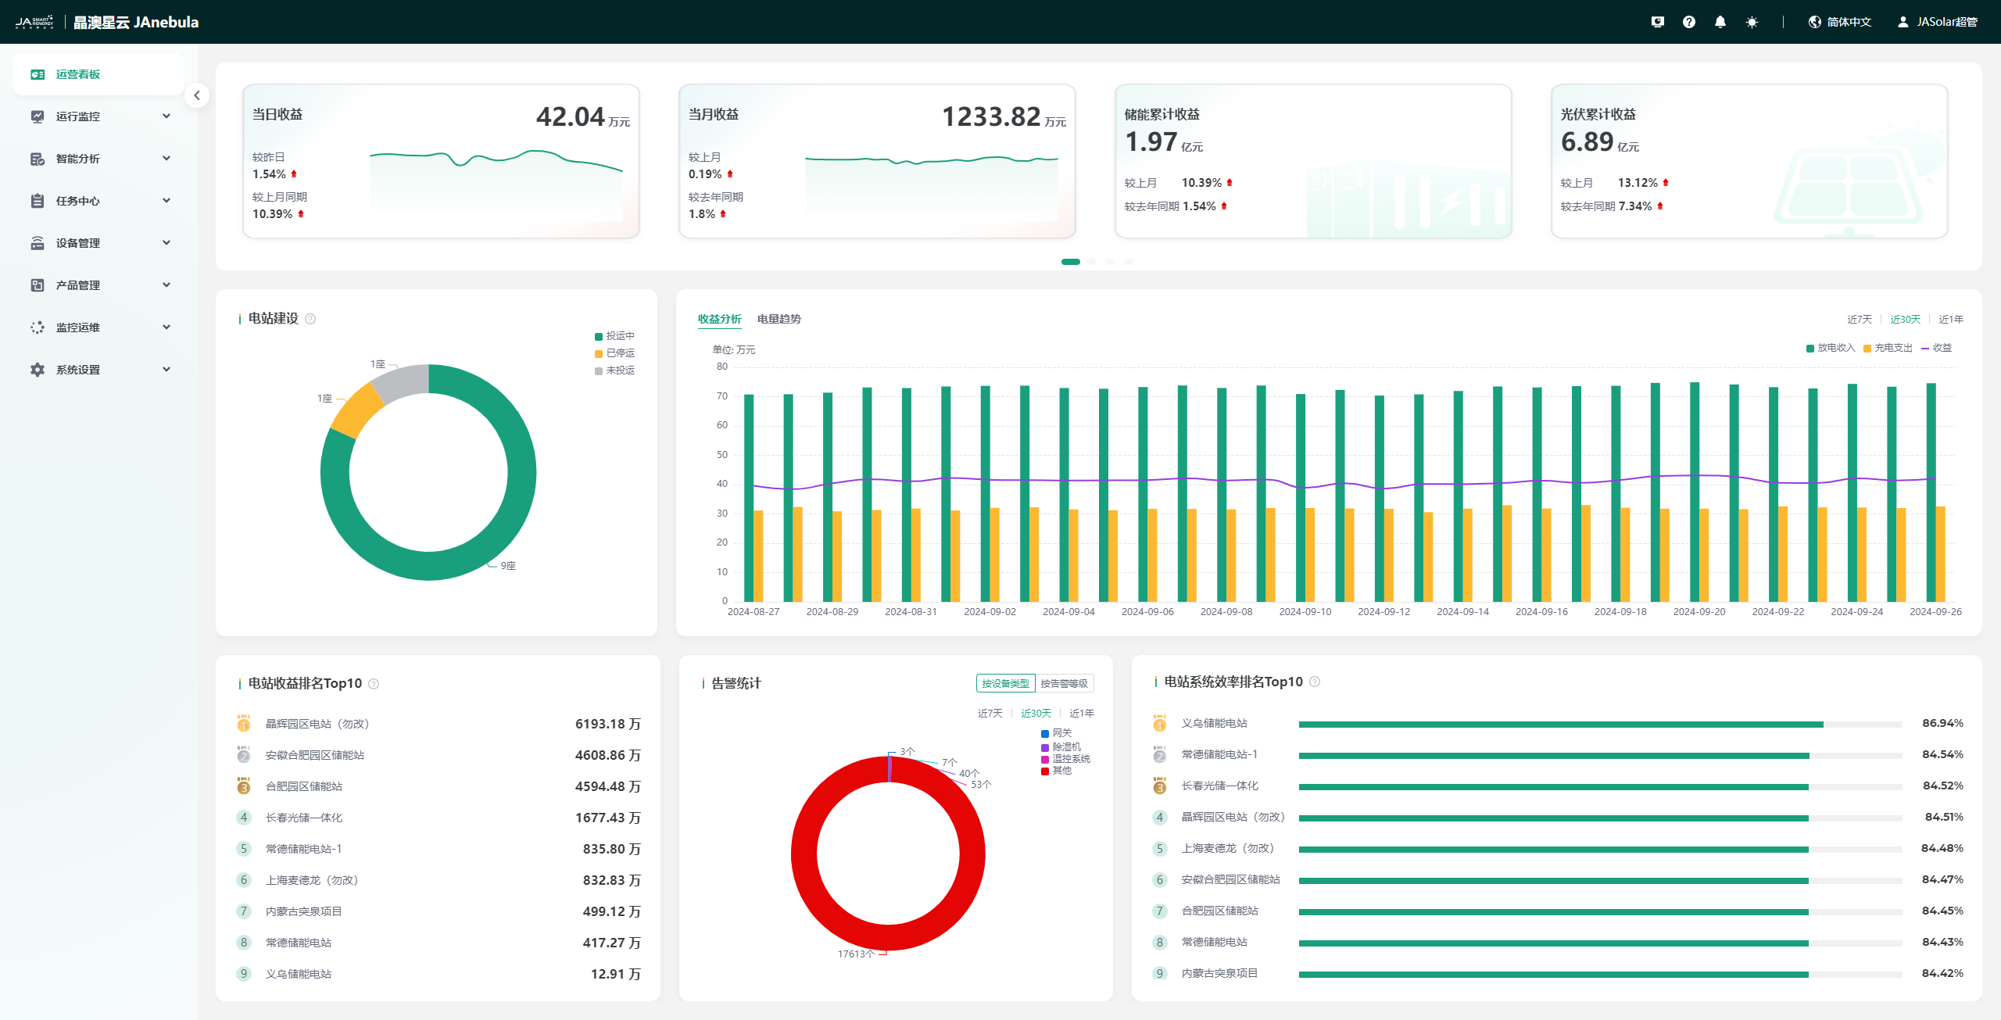Viewport: 2001px width, 1020px height.
Task: Click the screen display icon in header
Action: point(1657,22)
